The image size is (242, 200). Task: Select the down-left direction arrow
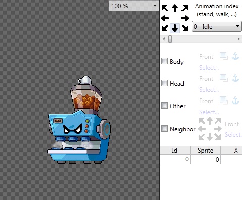(165, 28)
